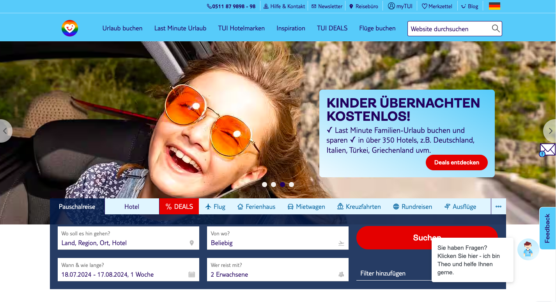Click the Theo chat help message bubble
556x302 pixels.
[x=473, y=260]
